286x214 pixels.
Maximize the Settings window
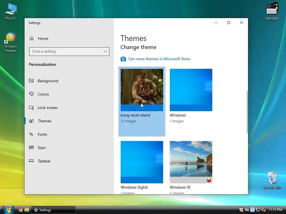(x=229, y=23)
